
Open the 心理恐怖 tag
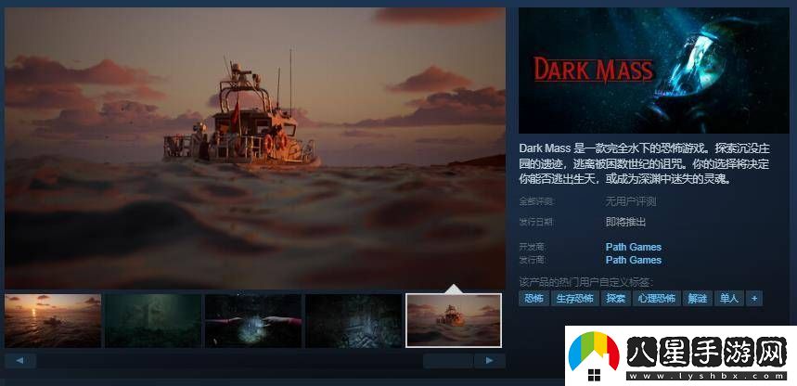[657, 298]
